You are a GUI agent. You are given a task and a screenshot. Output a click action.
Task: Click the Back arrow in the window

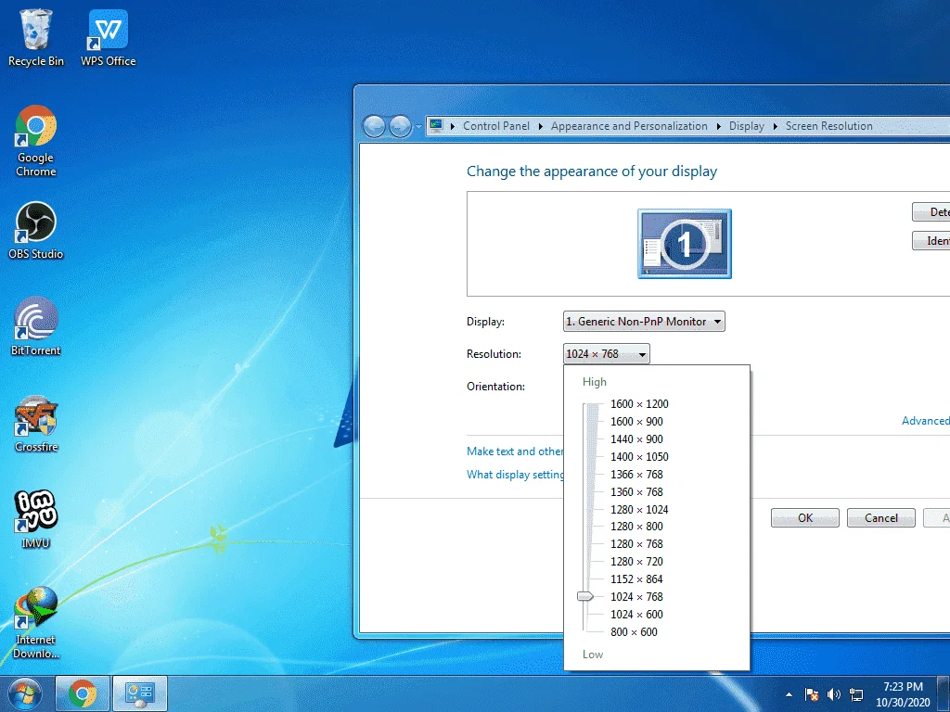pos(375,126)
